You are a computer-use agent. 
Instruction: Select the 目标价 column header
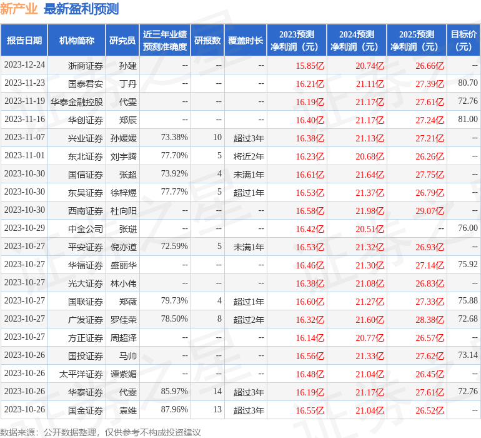pos(464,40)
